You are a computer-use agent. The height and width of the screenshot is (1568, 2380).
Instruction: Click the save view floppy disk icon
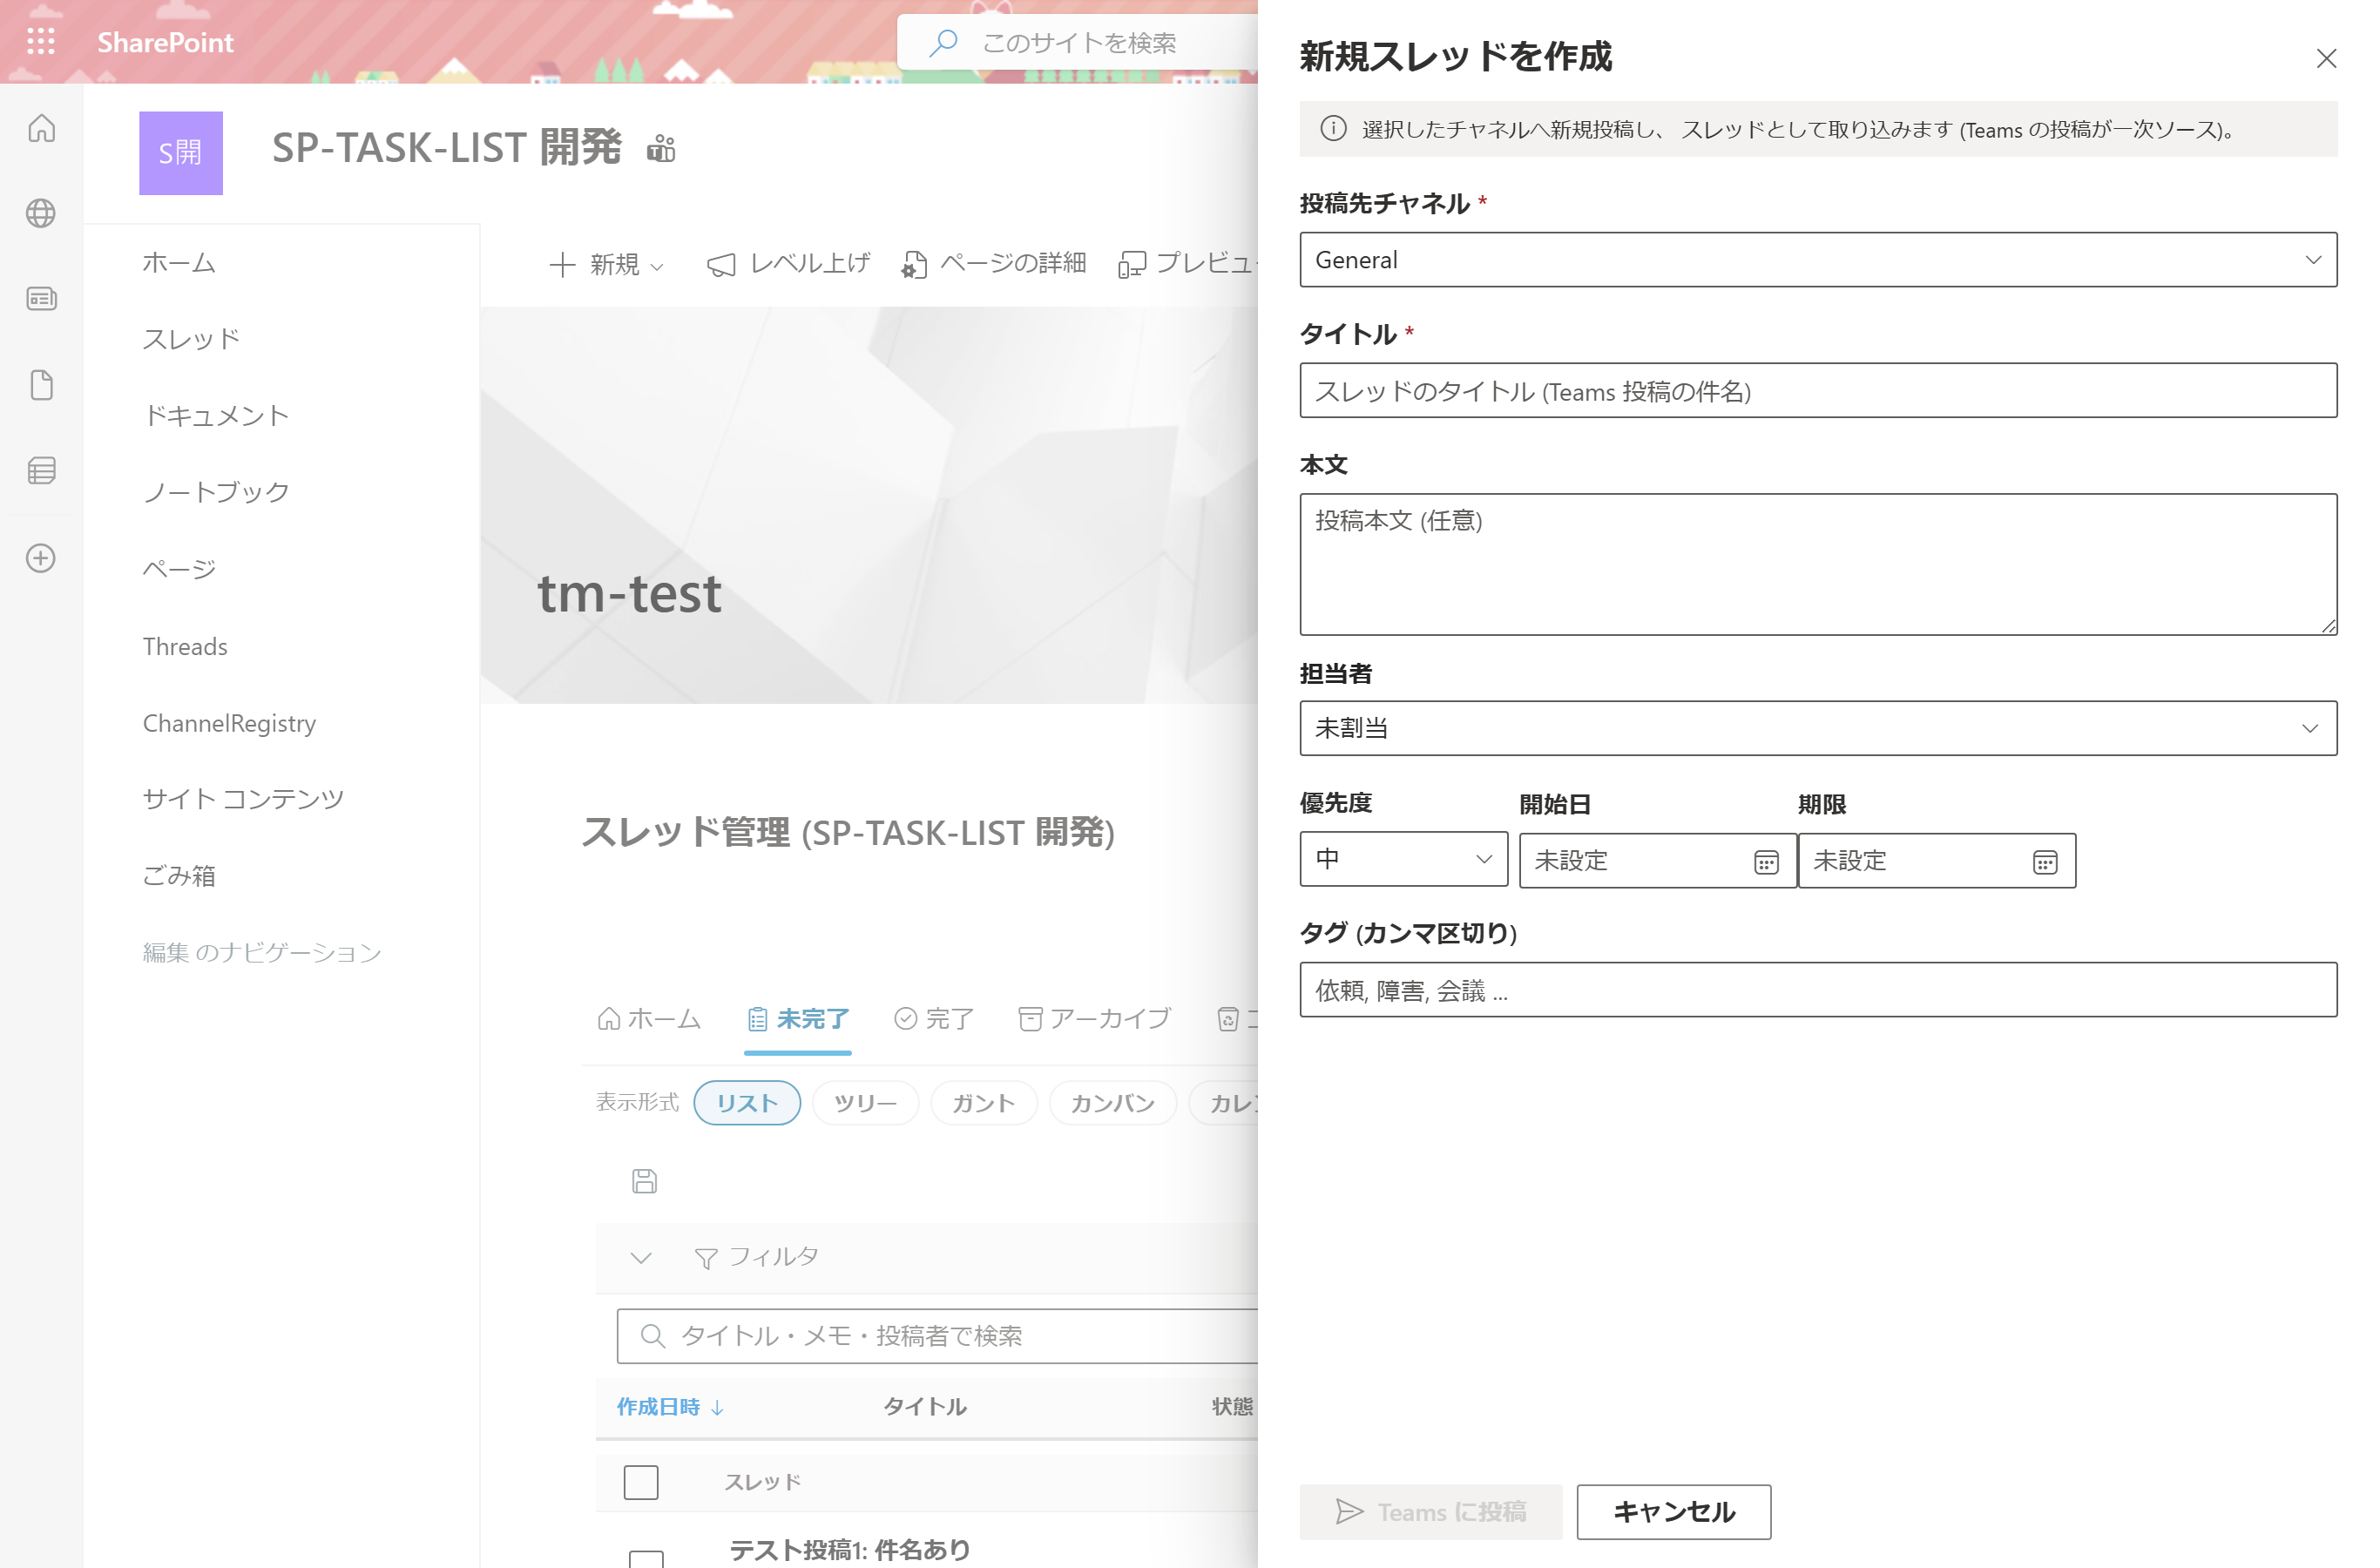click(x=644, y=1181)
